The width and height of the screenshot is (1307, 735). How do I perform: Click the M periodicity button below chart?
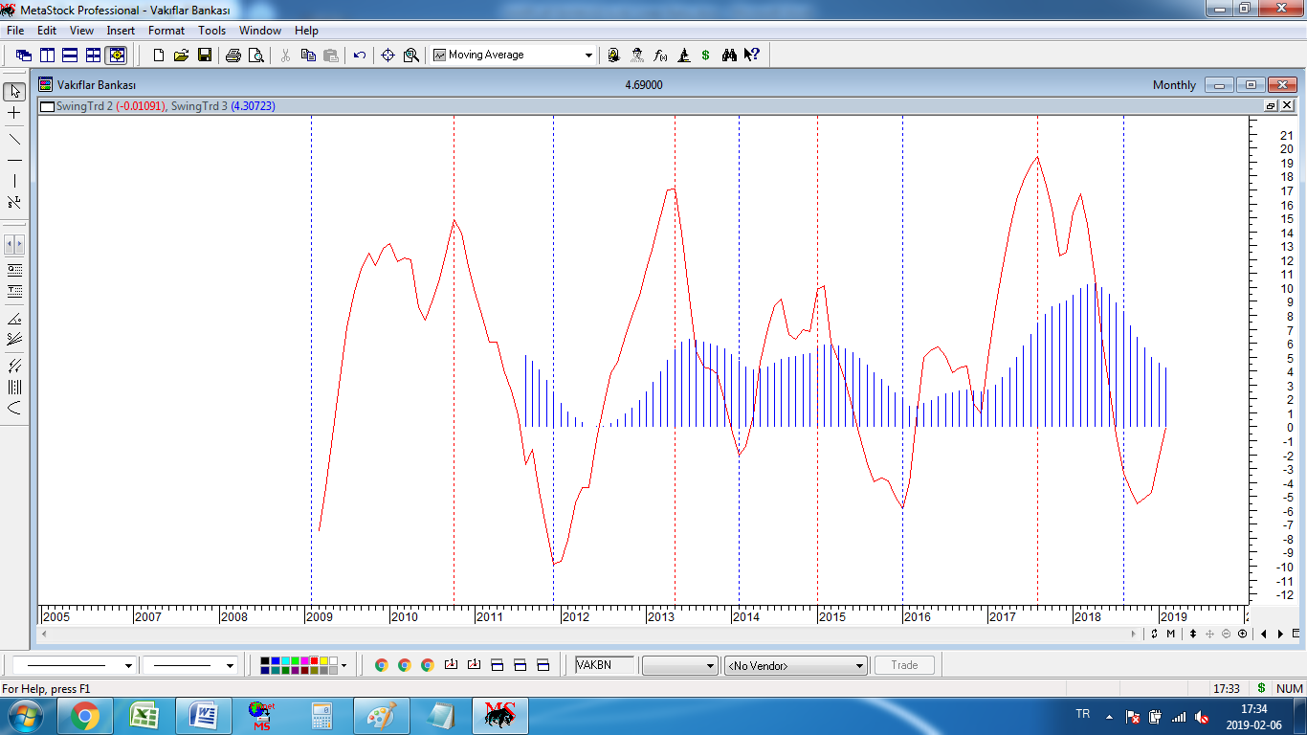pos(1170,634)
